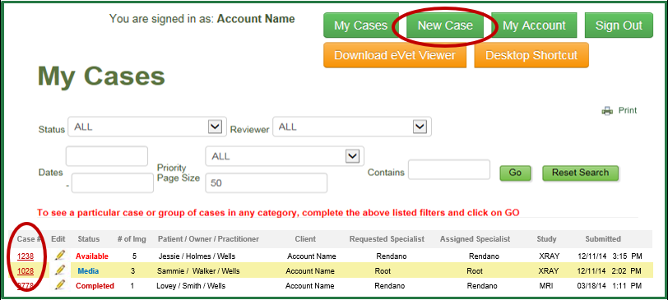Create a Desktop Shortcut
This screenshot has height=300, width=668.
[x=531, y=55]
